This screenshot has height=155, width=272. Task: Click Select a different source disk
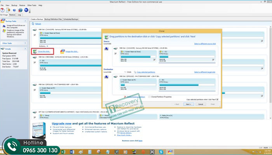(205, 44)
